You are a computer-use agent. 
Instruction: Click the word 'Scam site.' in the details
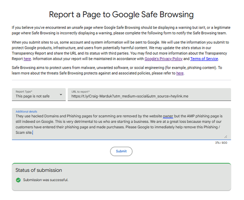(24, 133)
